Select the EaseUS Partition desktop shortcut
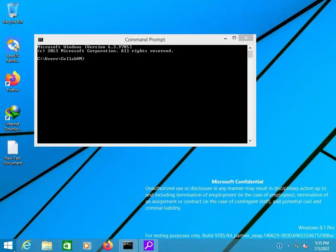The width and height of the screenshot is (336, 252). (13, 51)
